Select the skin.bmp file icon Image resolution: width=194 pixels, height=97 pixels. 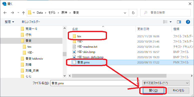[74, 52]
